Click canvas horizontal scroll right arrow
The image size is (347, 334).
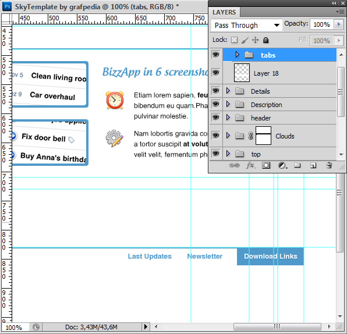point(330,326)
